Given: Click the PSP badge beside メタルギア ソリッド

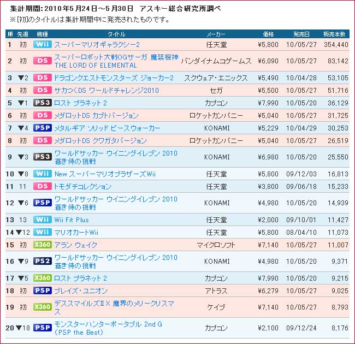Looking at the screenshot, I should click(43, 128).
